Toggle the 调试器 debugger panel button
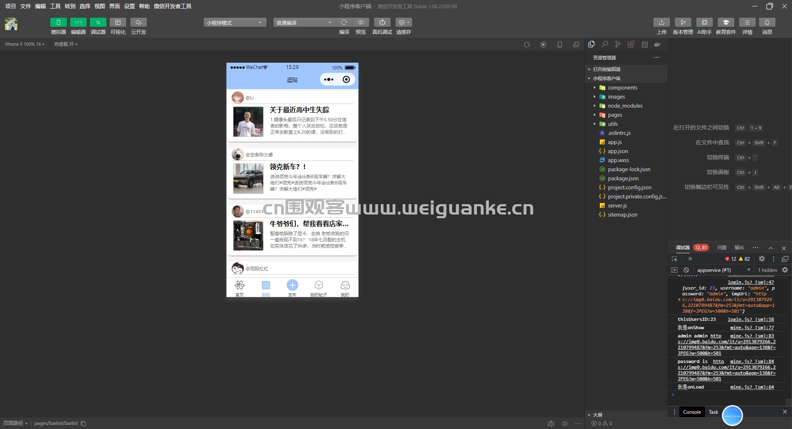 coord(98,22)
